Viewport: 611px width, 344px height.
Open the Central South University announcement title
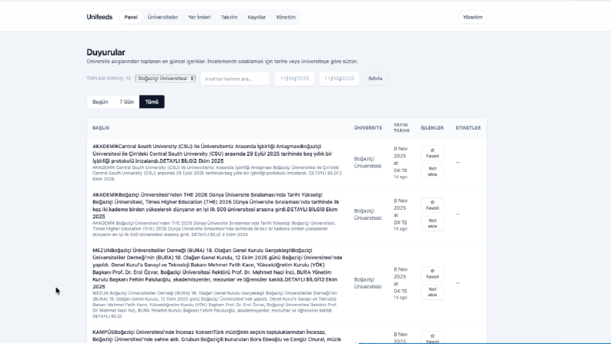[x=213, y=153]
